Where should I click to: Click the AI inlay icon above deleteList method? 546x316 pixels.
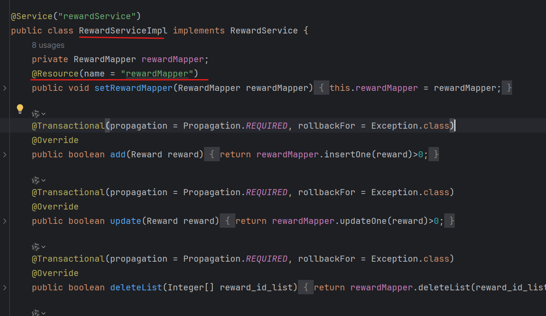coord(36,247)
